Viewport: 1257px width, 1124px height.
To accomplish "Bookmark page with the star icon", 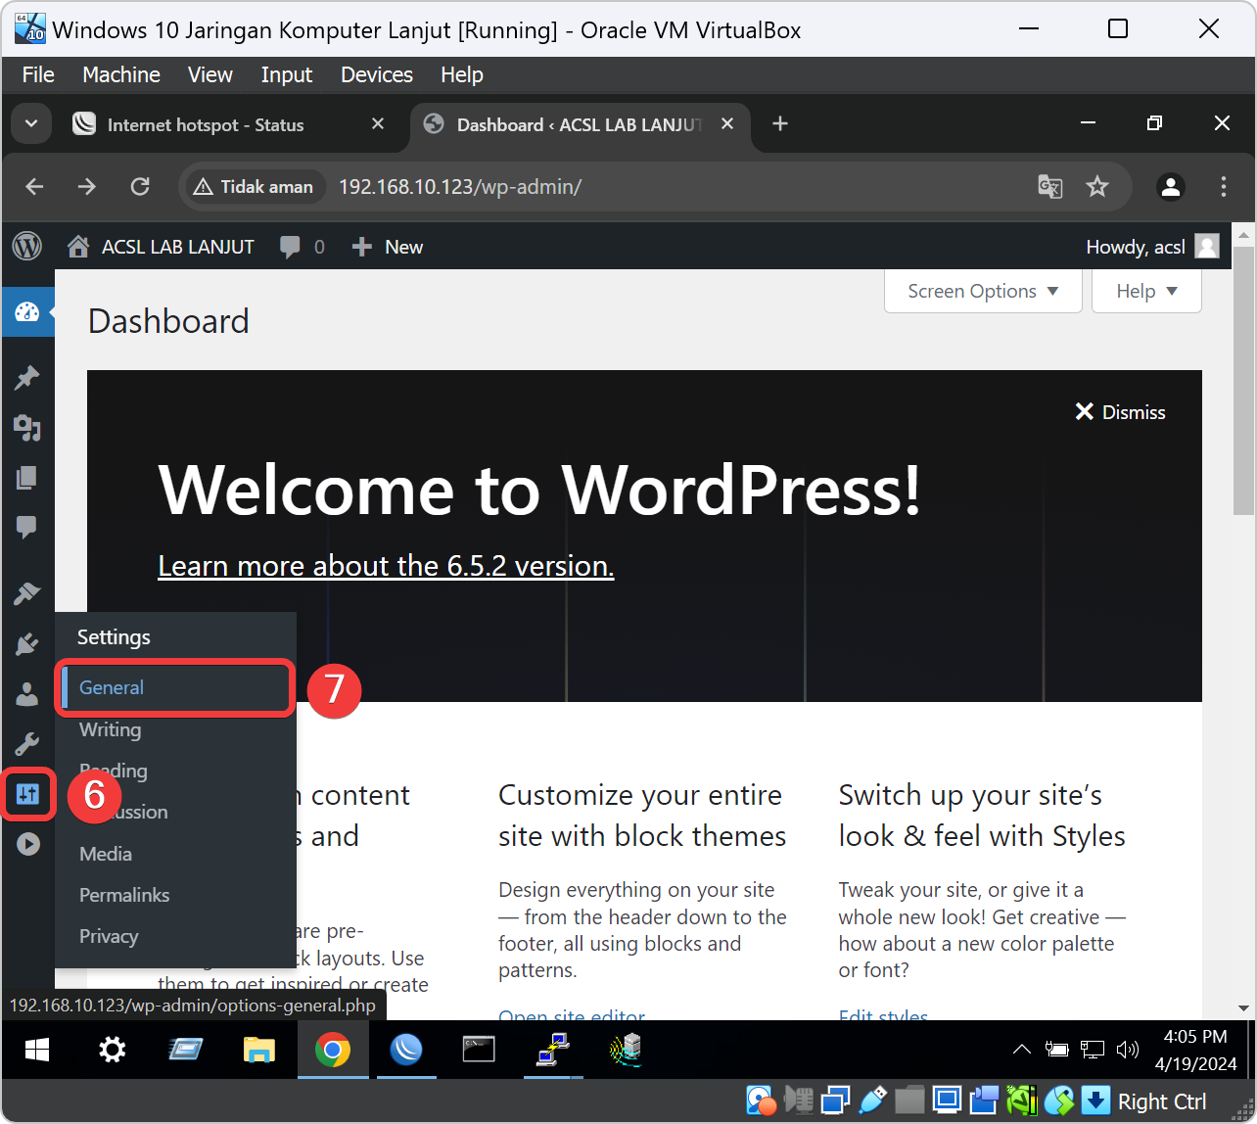I will point(1097,186).
